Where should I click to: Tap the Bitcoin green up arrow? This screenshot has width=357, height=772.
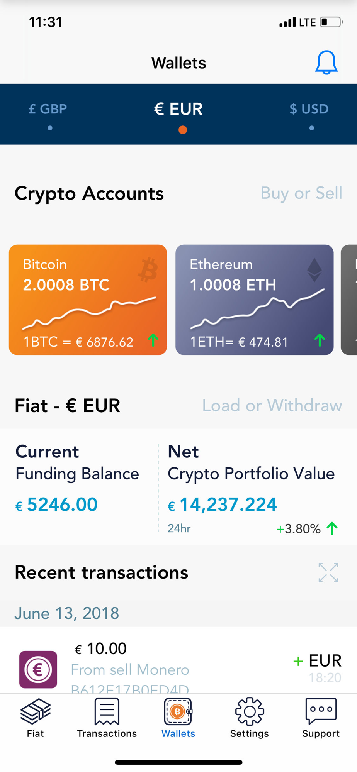[x=153, y=340]
